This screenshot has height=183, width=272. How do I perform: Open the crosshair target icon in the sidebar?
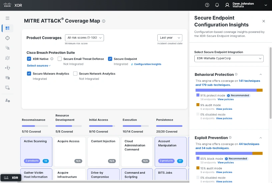[7, 38]
